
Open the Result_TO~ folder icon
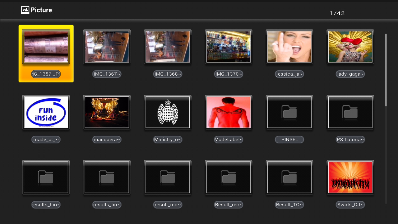point(289,177)
